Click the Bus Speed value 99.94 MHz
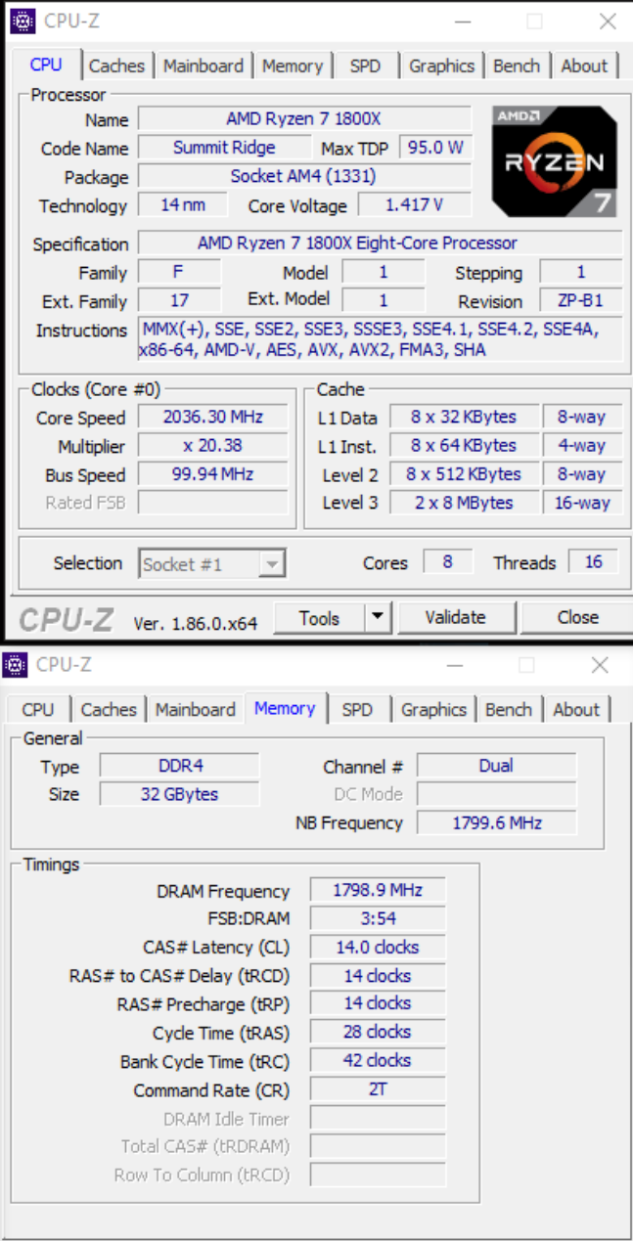Screen dimensions: 633x1241 [x=212, y=474]
